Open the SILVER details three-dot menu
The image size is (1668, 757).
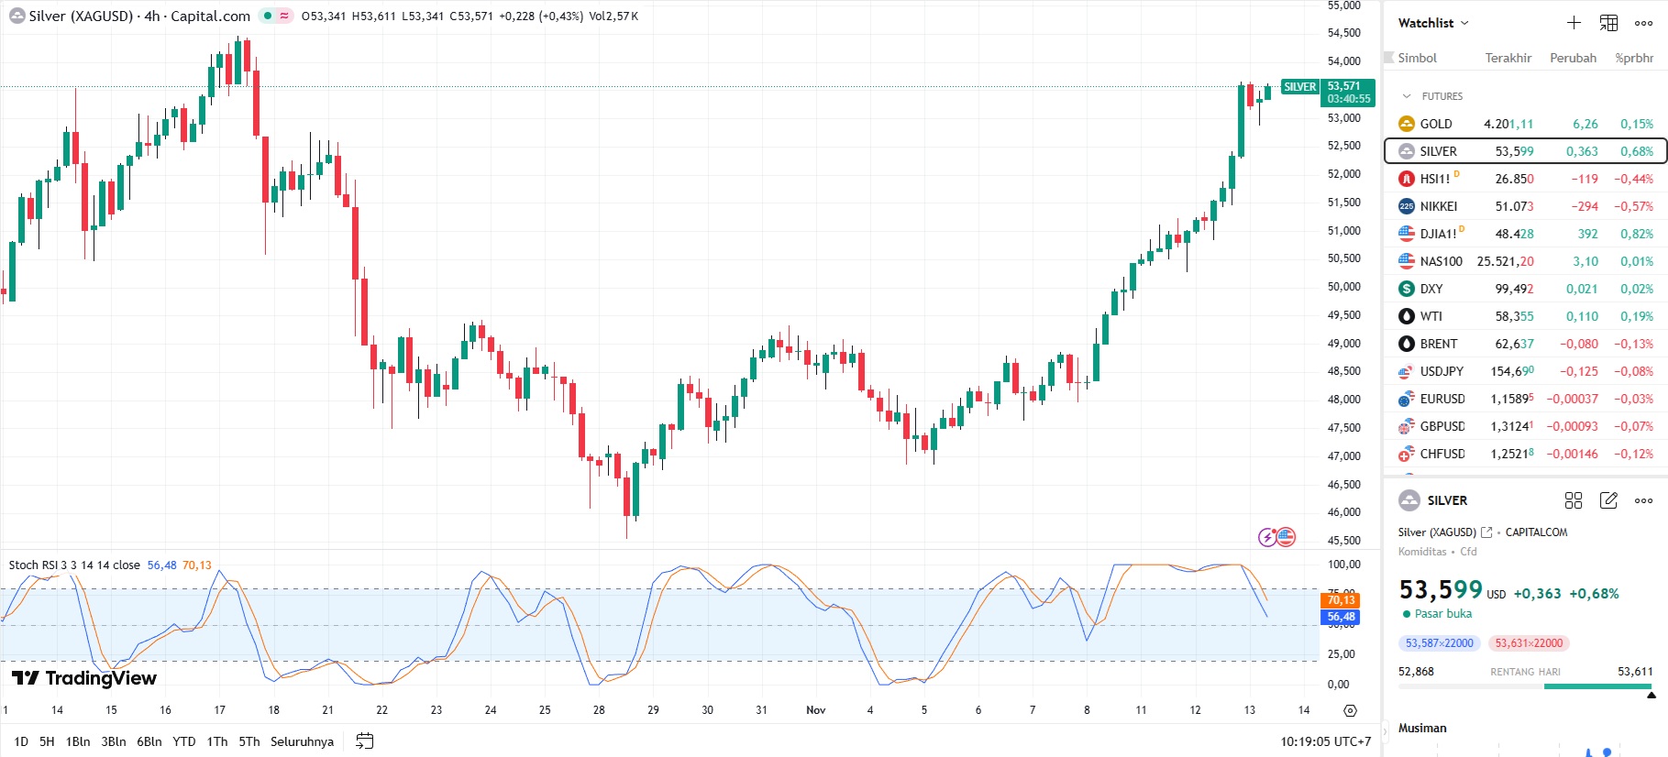coord(1643,500)
